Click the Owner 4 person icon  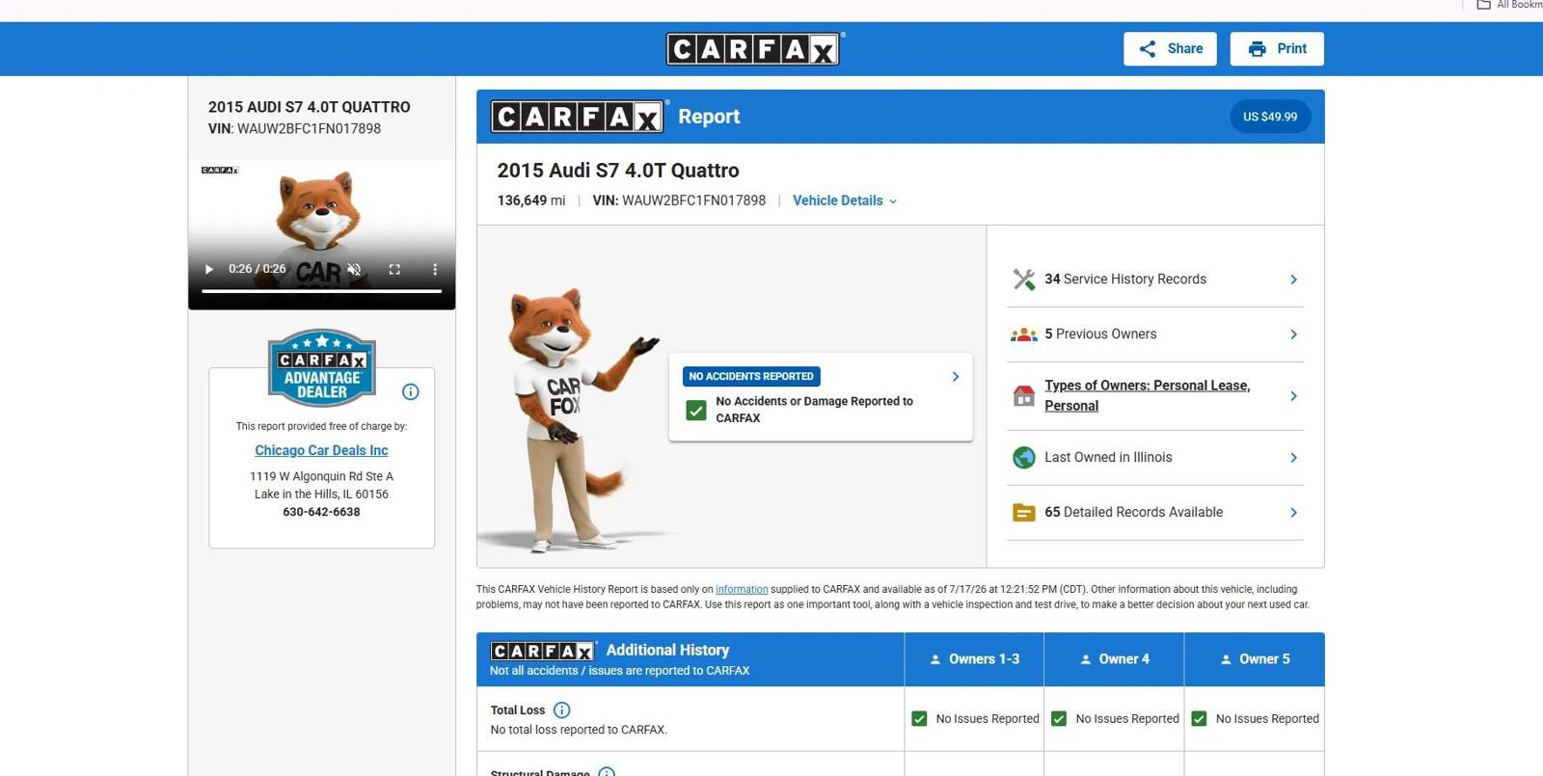1085,660
